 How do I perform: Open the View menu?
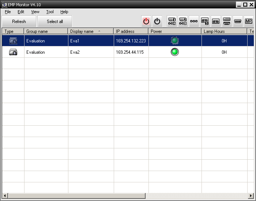tap(35, 12)
